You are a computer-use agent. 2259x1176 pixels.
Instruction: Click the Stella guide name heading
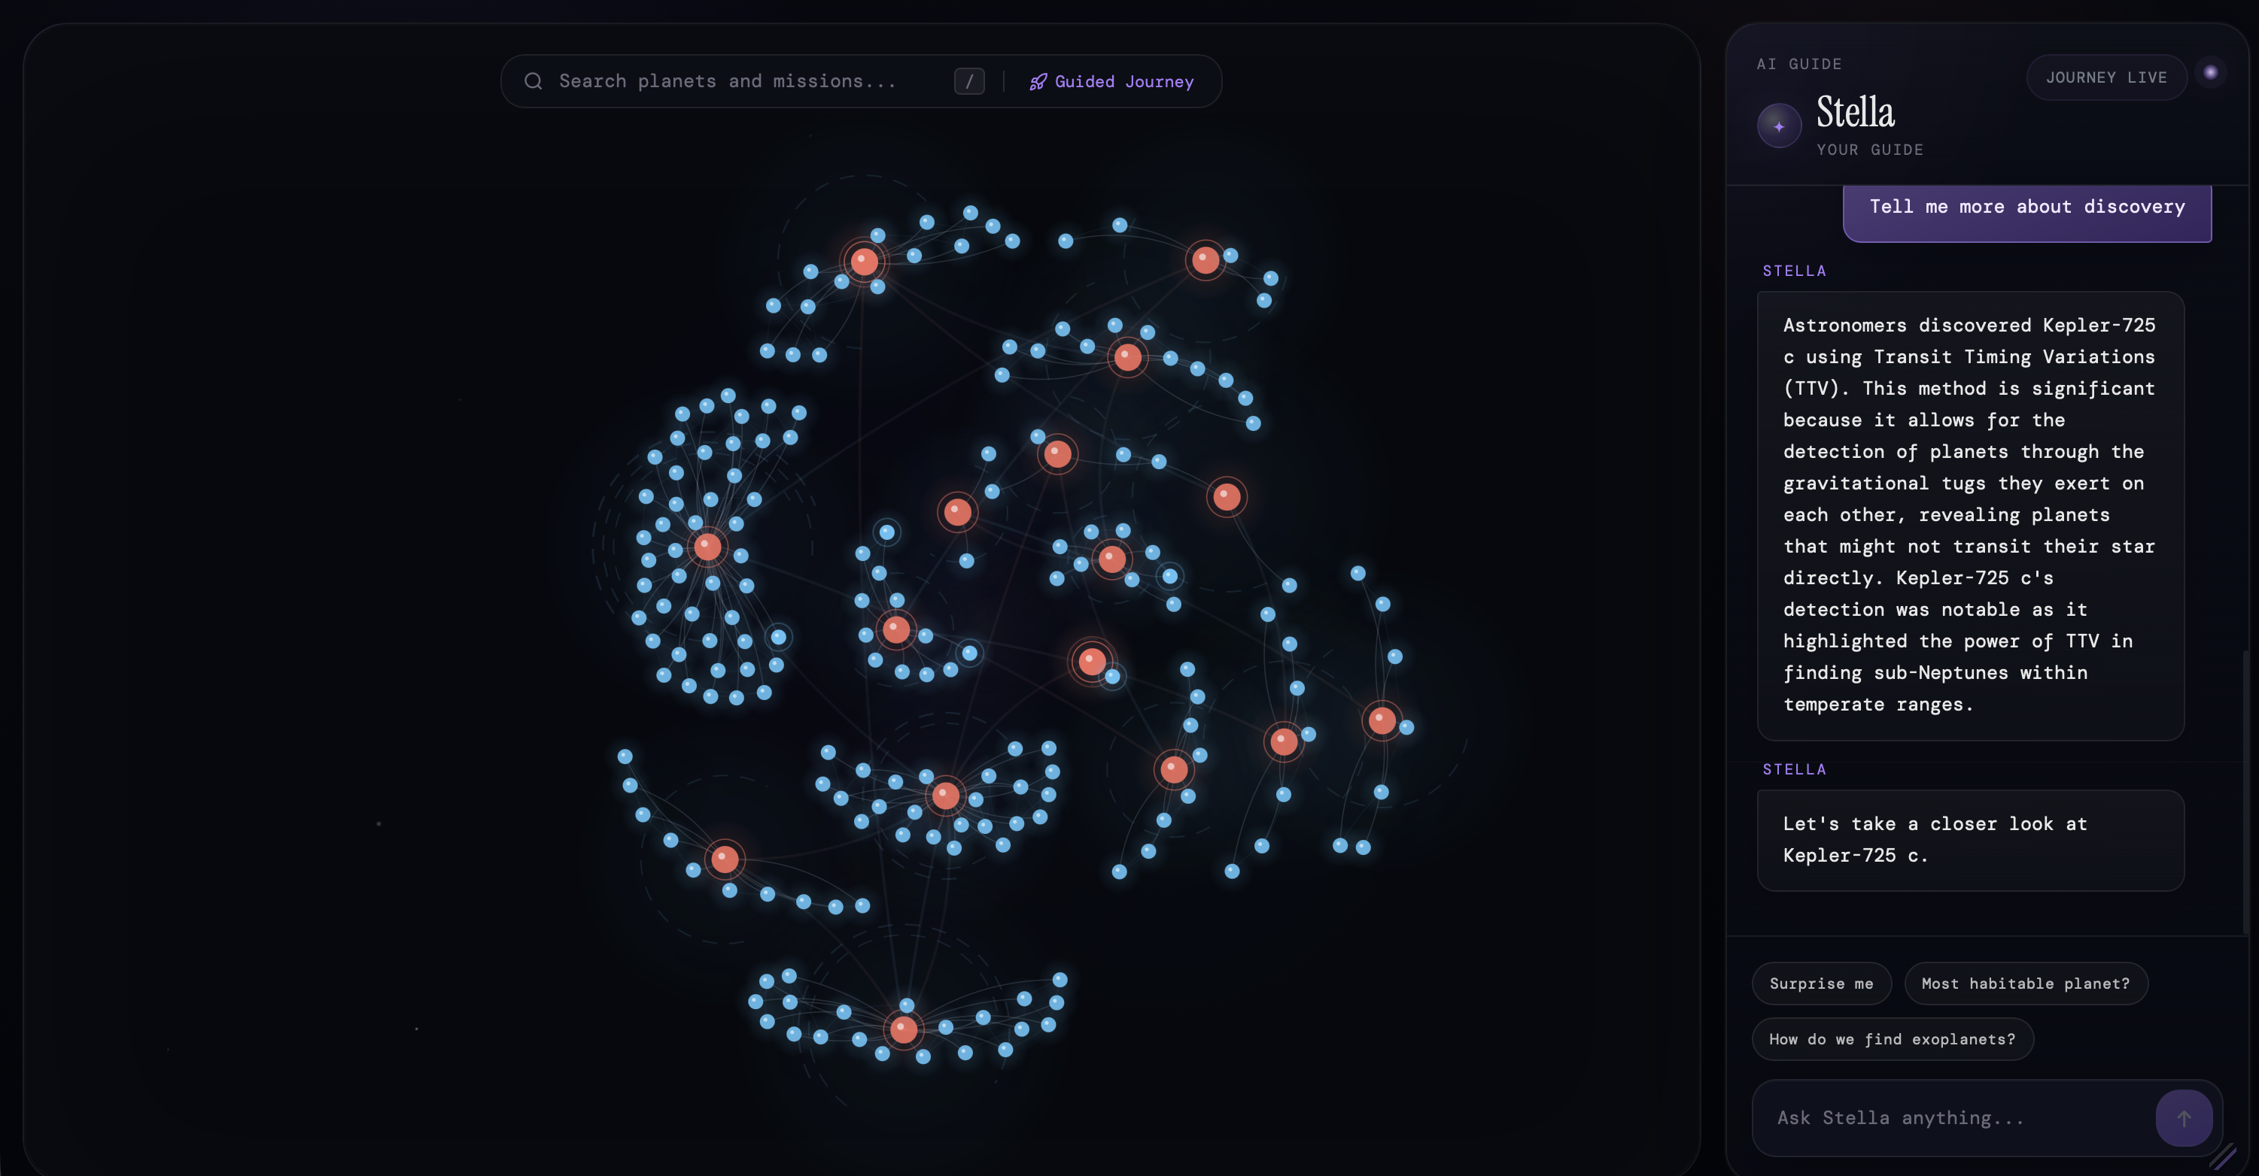tap(1855, 112)
